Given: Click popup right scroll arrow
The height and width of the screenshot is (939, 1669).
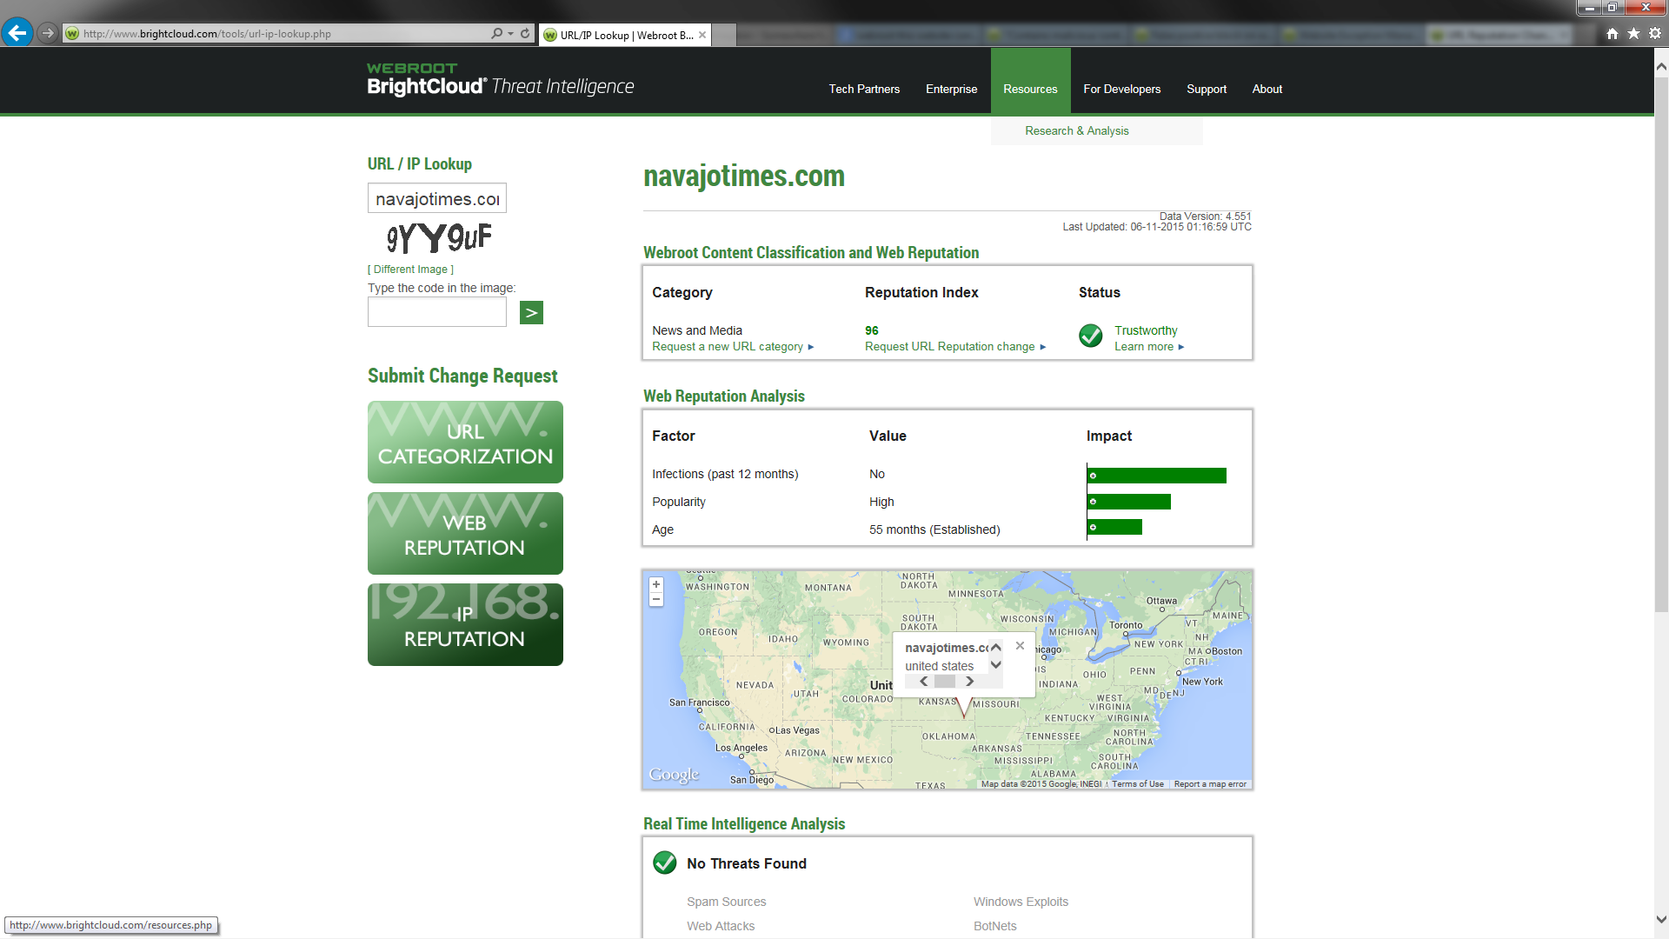Looking at the screenshot, I should click(x=970, y=682).
